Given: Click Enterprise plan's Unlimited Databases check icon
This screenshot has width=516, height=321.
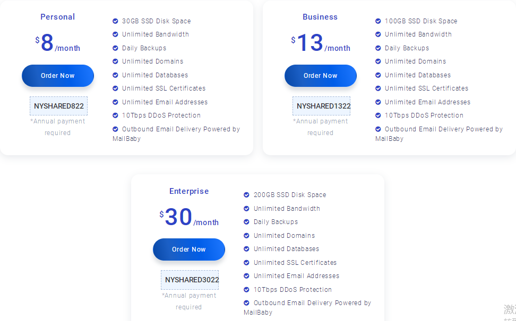Looking at the screenshot, I should point(246,249).
